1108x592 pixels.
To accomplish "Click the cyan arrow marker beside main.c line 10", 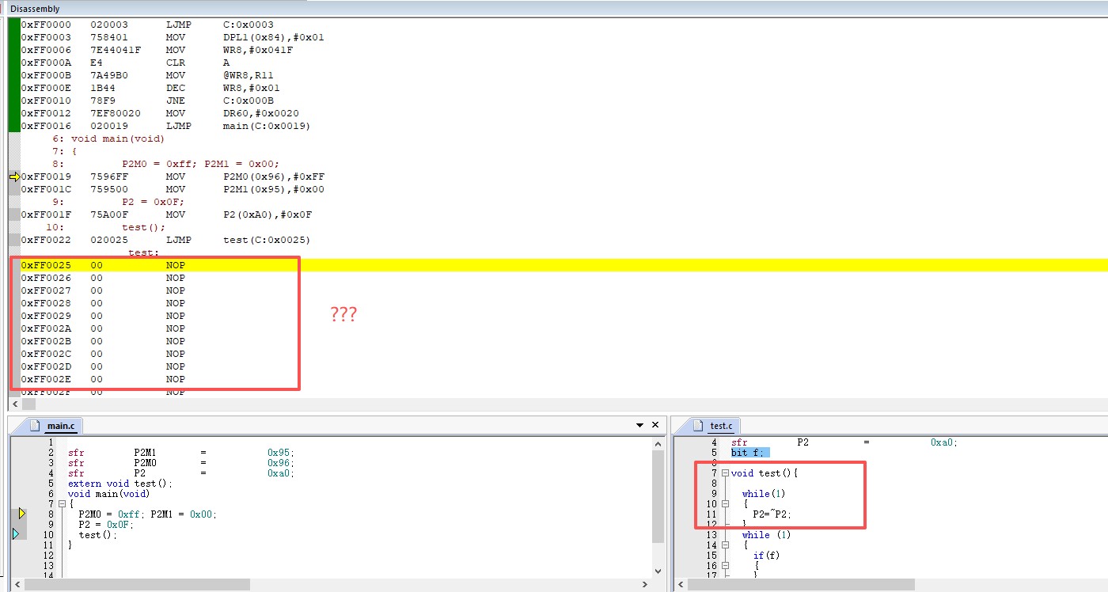I will pyautogui.click(x=16, y=534).
